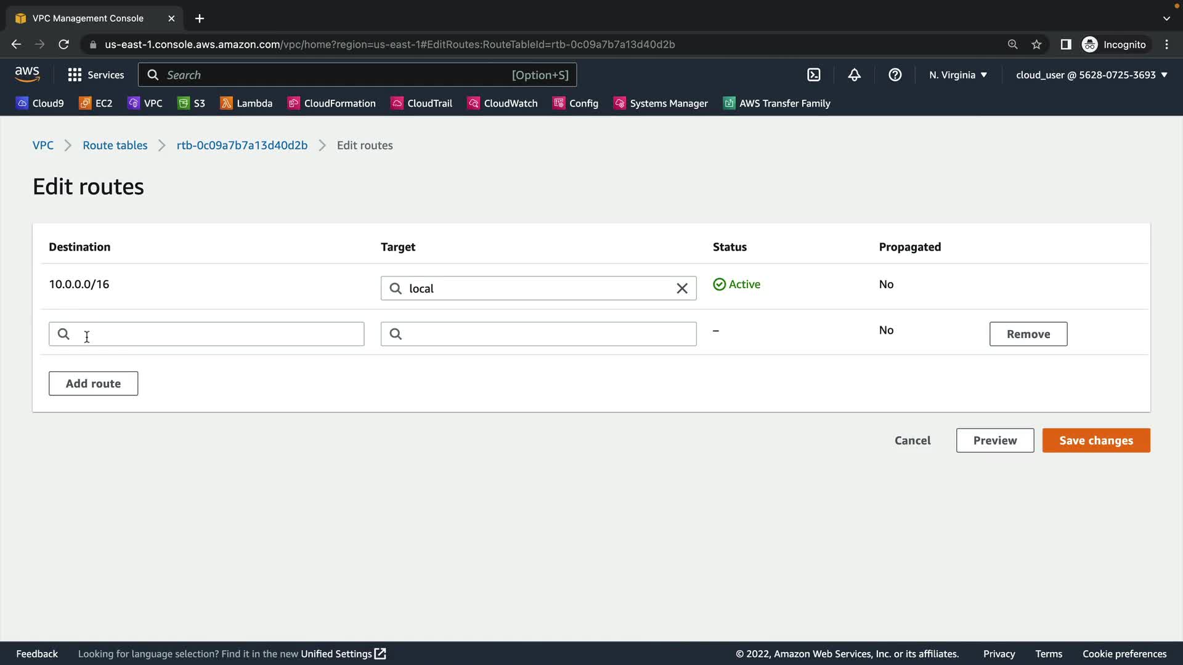Open the S3 shortcut in favorites bar
Screen dimensions: 1183x665
192,103
